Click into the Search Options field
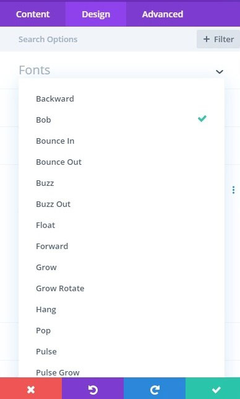This screenshot has height=399, width=240. (x=101, y=39)
